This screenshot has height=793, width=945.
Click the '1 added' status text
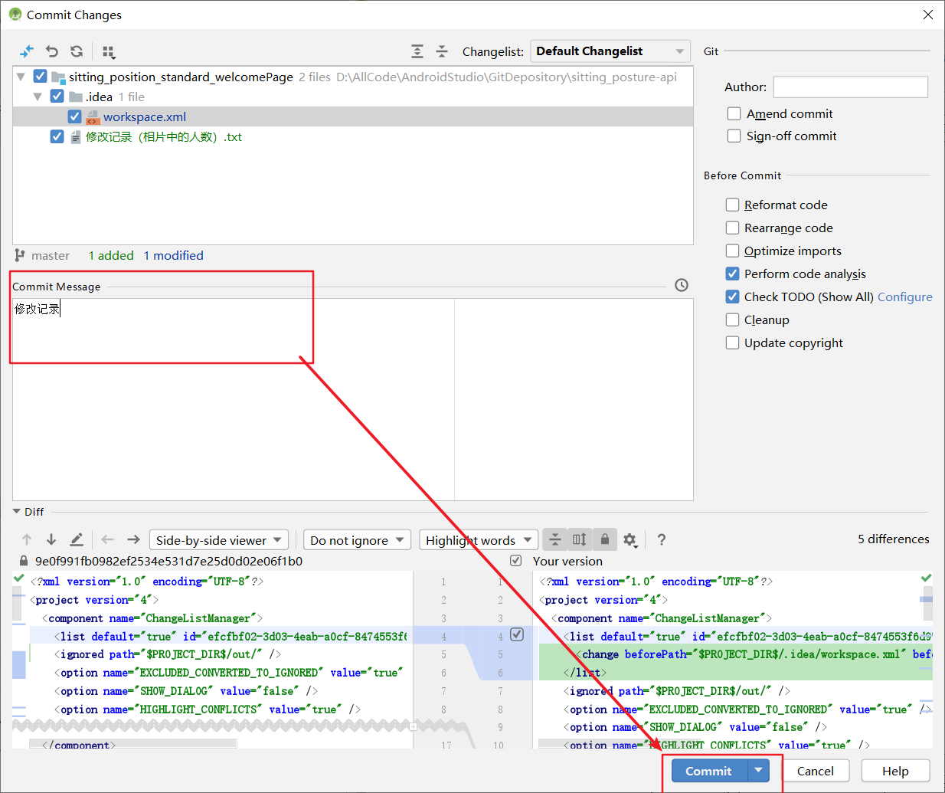click(x=111, y=255)
